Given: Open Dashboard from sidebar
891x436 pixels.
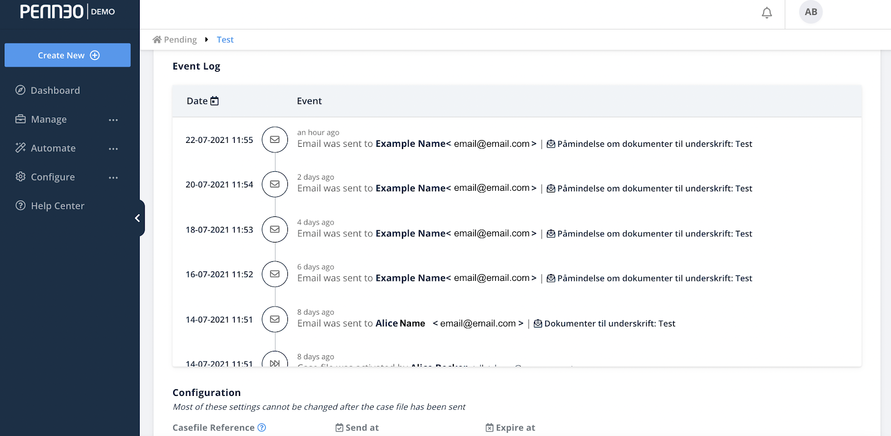Looking at the screenshot, I should pyautogui.click(x=55, y=90).
